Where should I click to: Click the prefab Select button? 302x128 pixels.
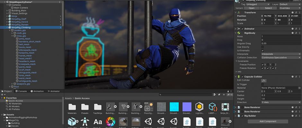click(268, 8)
